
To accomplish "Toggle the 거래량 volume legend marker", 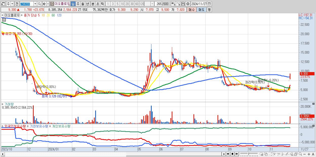I will click(x=3, y=104).
